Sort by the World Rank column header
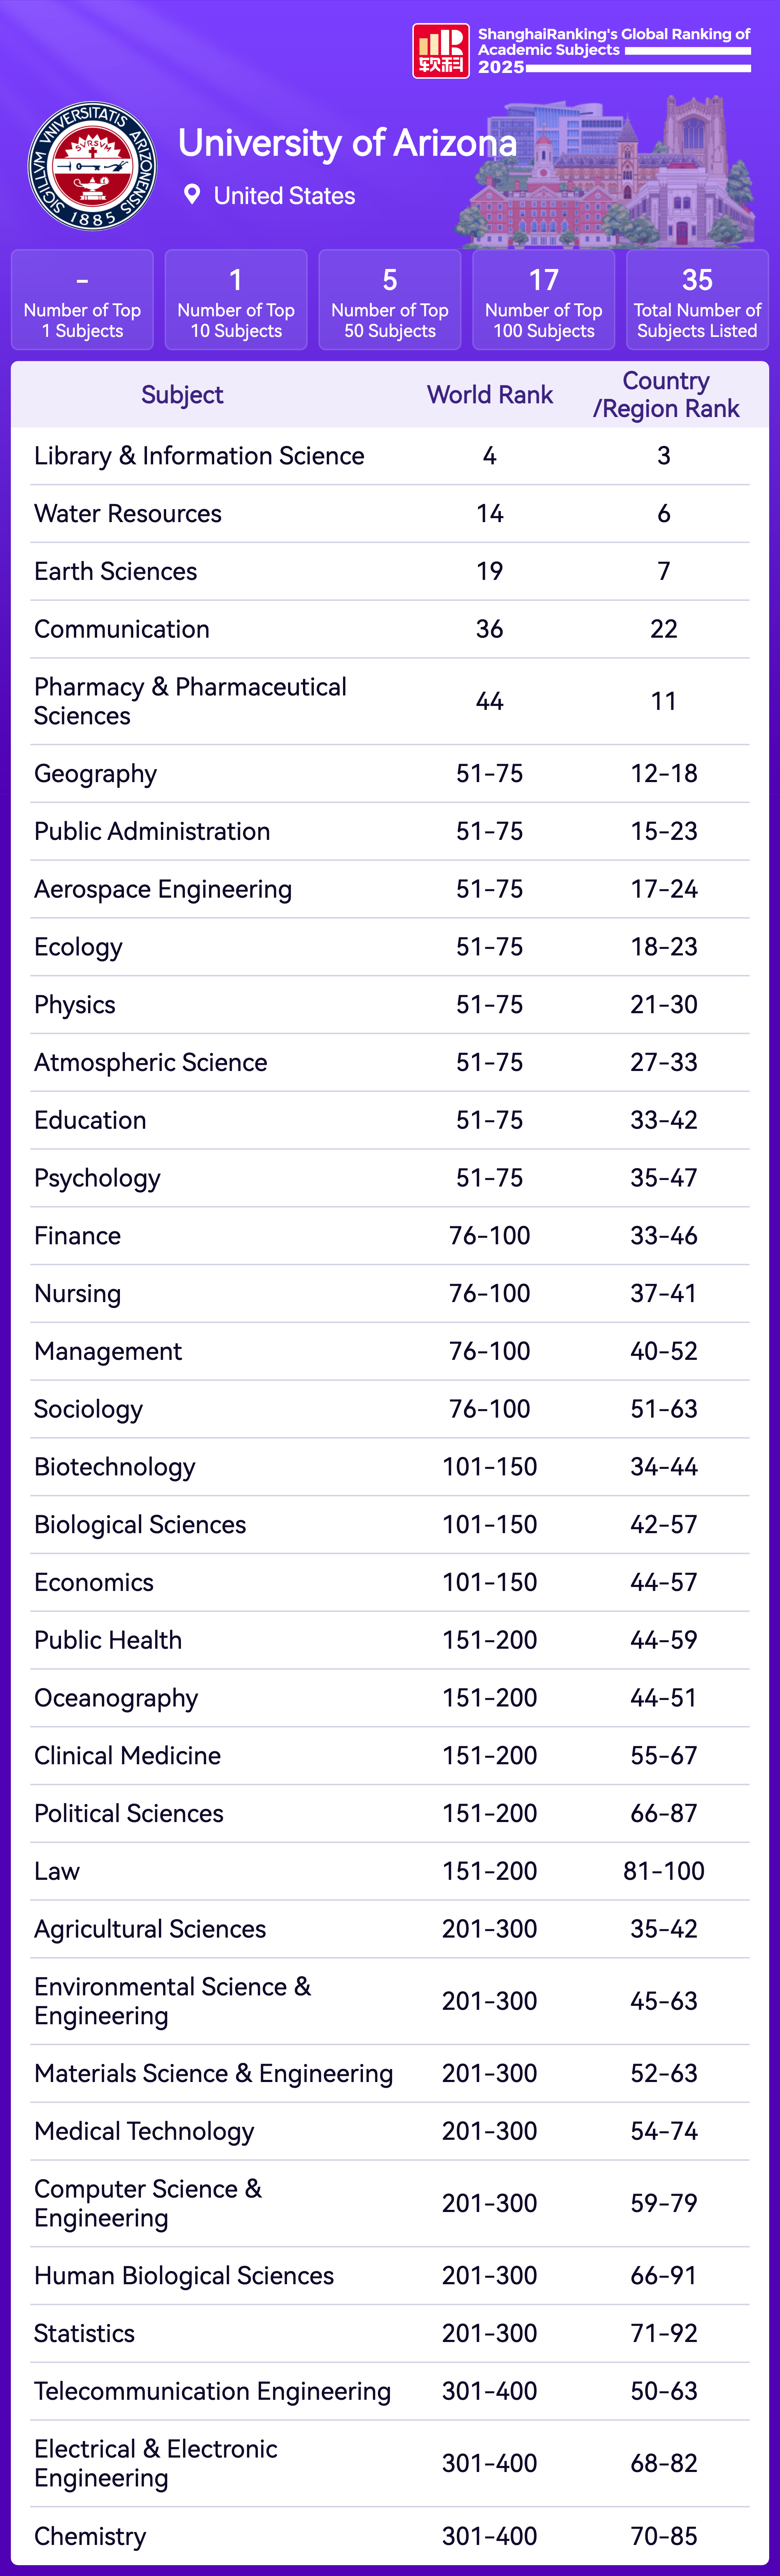Screen dimensions: 780x2576 490,395
